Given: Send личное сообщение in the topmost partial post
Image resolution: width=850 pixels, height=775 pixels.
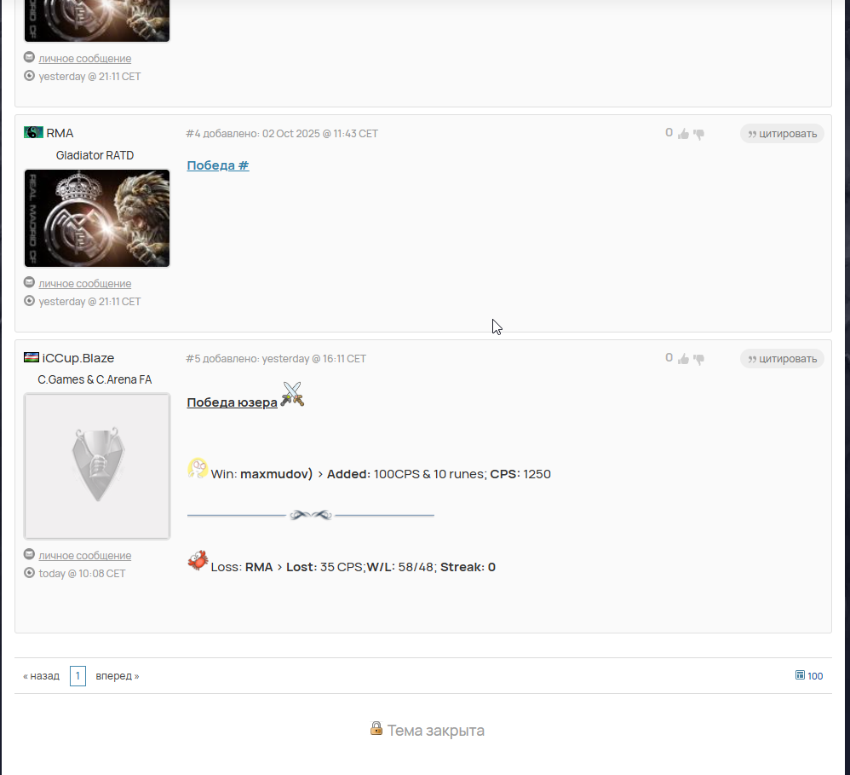Looking at the screenshot, I should pyautogui.click(x=85, y=58).
